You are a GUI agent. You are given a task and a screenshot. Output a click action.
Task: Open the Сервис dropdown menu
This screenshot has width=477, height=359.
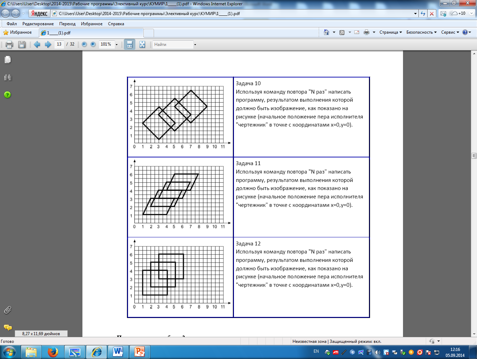click(450, 32)
